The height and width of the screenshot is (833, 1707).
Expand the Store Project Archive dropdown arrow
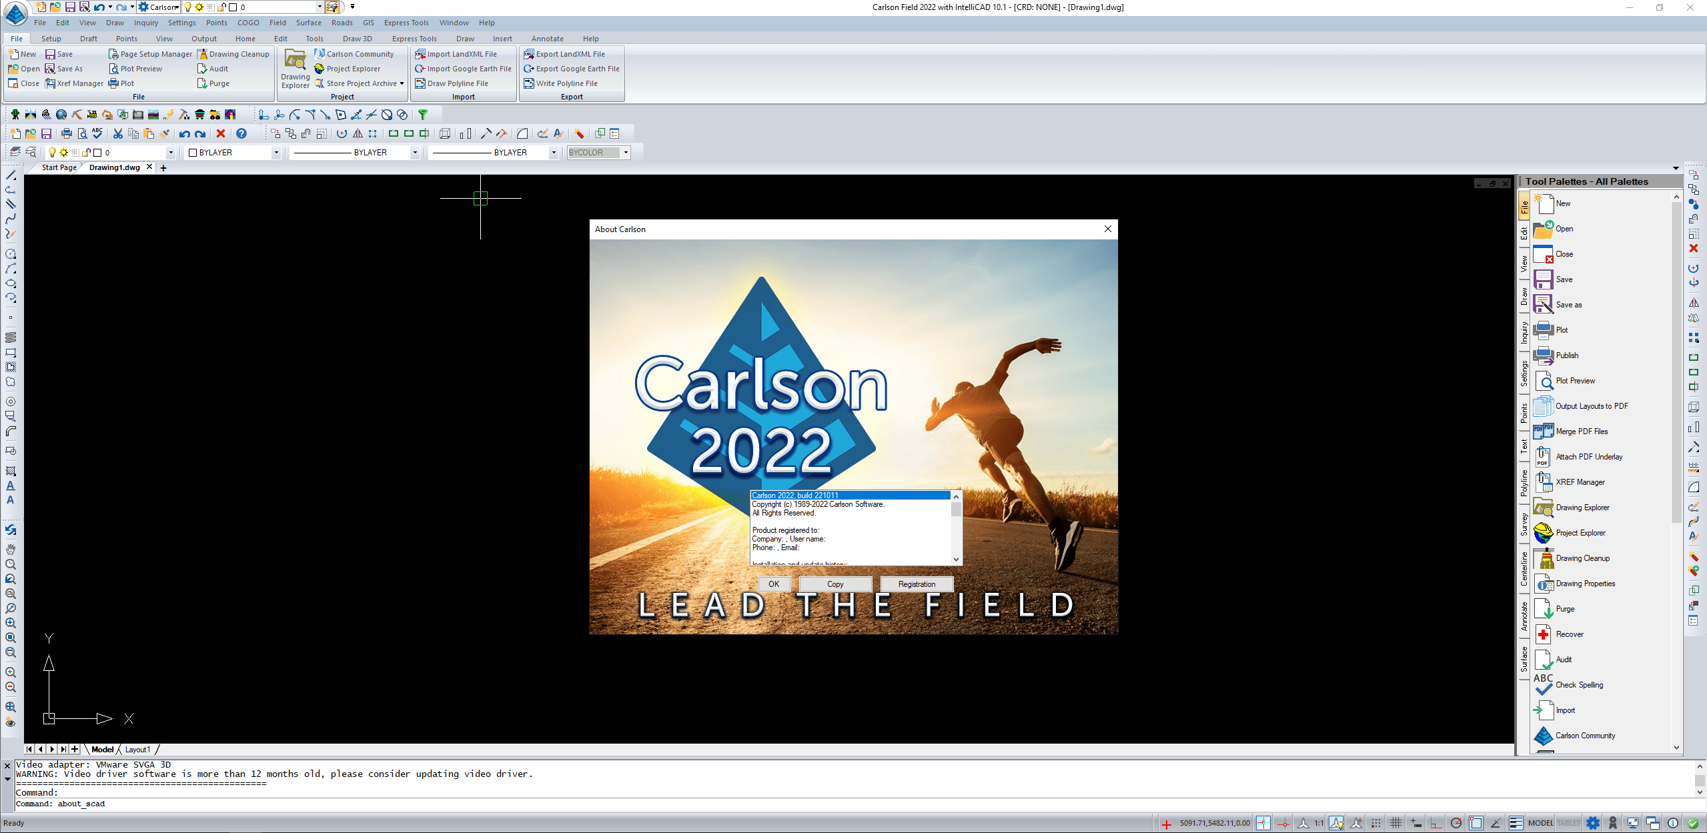coord(402,83)
